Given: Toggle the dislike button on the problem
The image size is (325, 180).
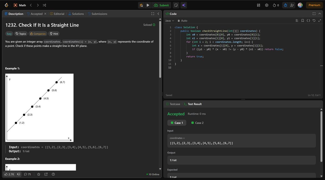Looking at the screenshot, I should click(x=18, y=174).
